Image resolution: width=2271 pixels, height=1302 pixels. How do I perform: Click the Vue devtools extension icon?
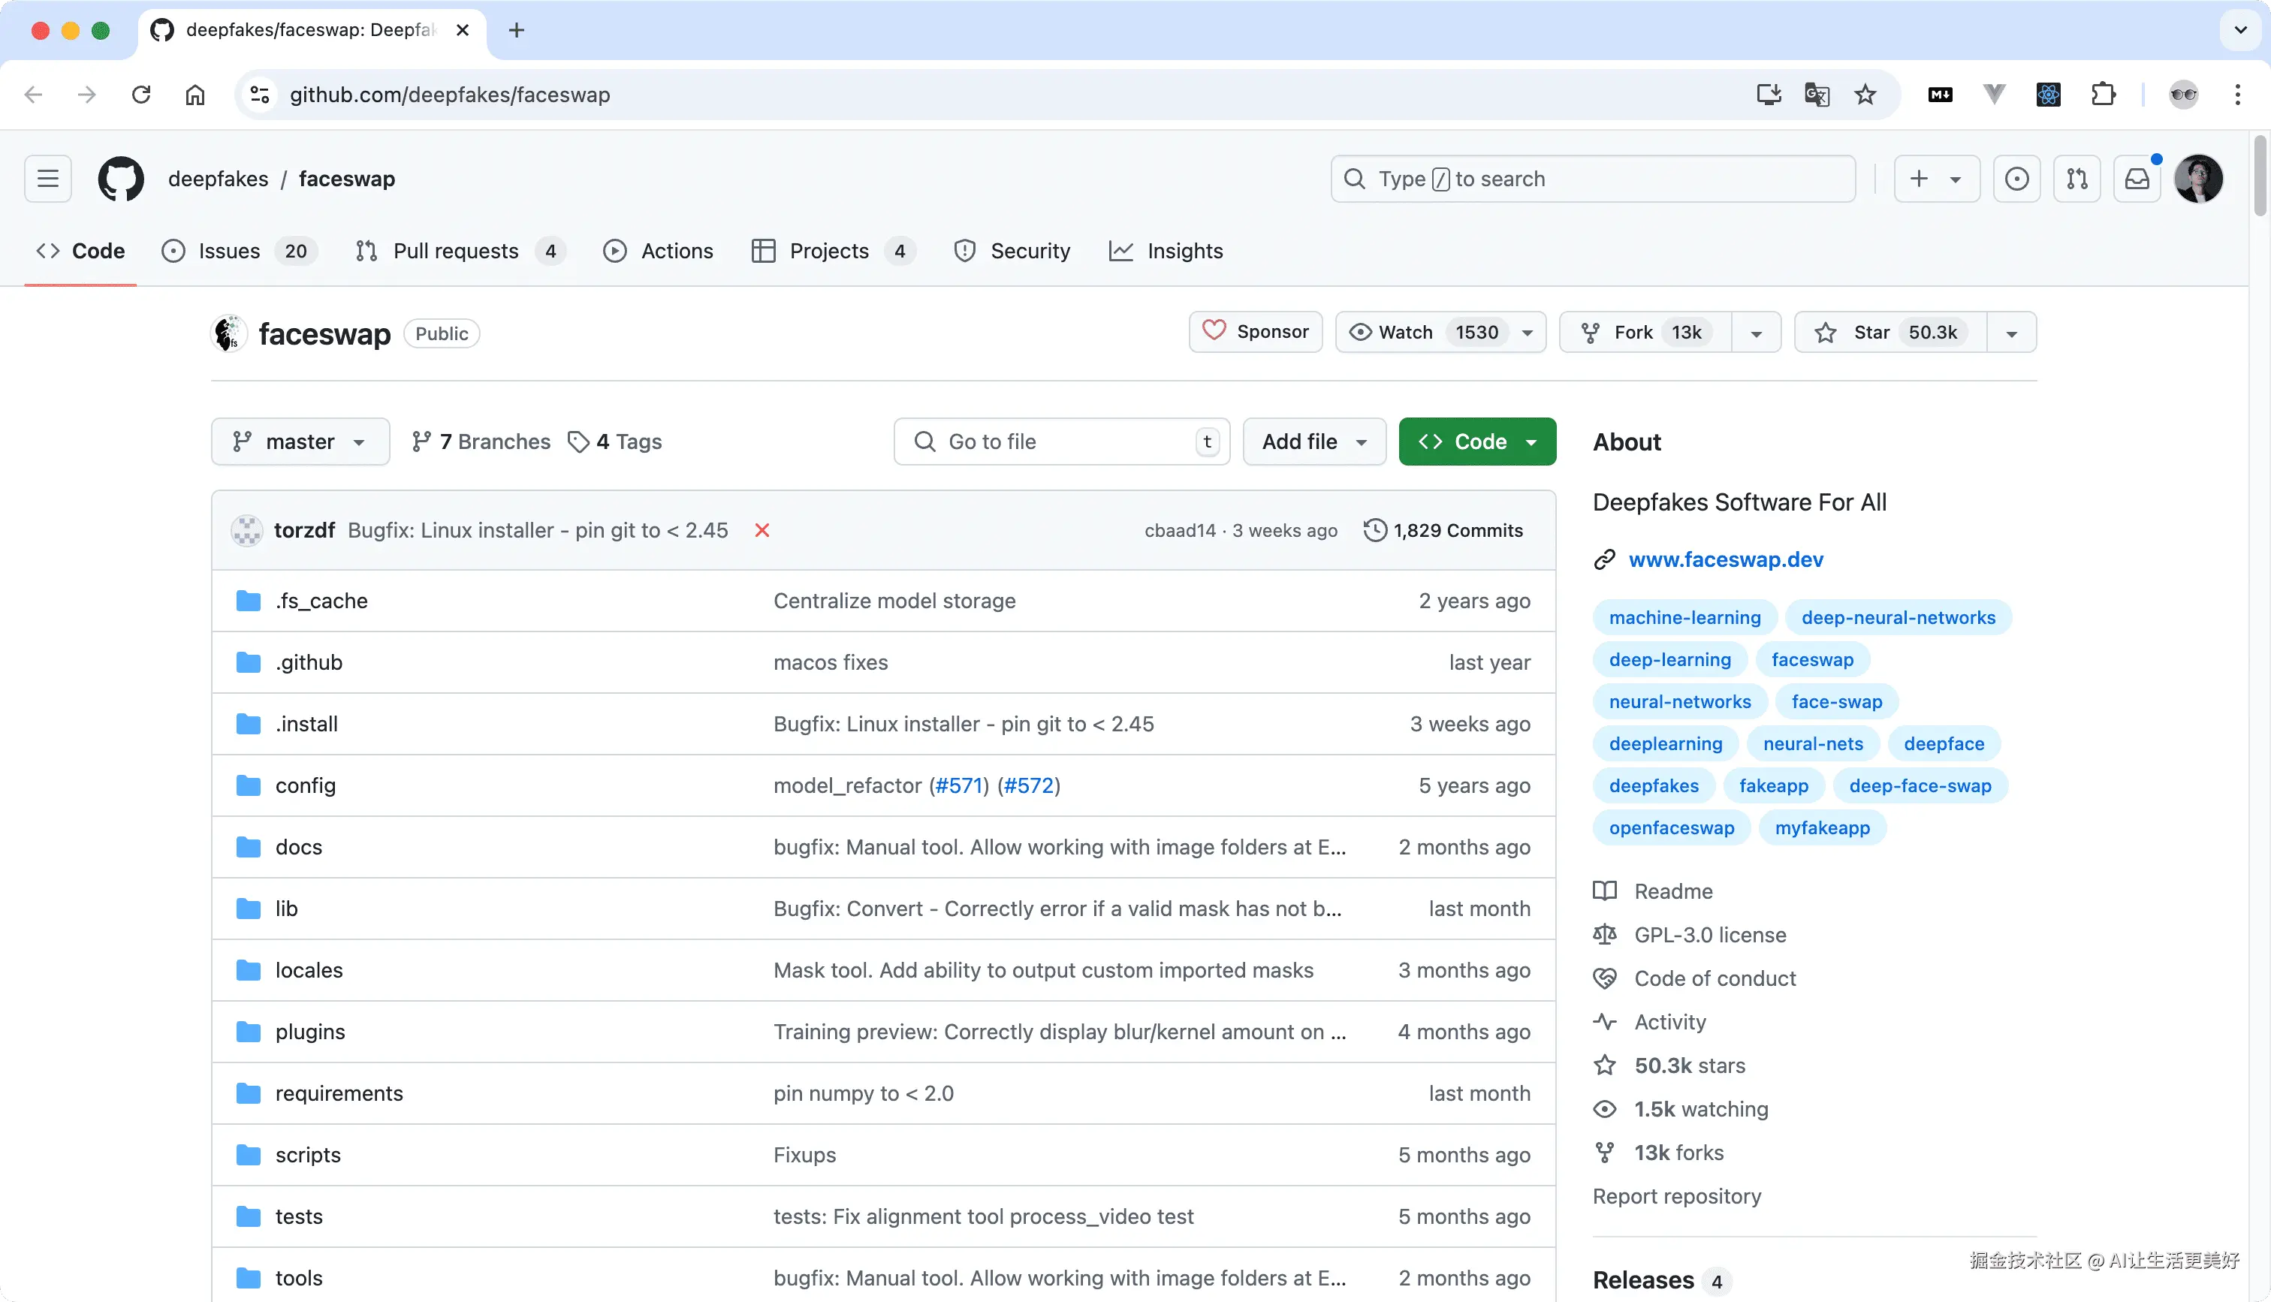pyautogui.click(x=1994, y=95)
